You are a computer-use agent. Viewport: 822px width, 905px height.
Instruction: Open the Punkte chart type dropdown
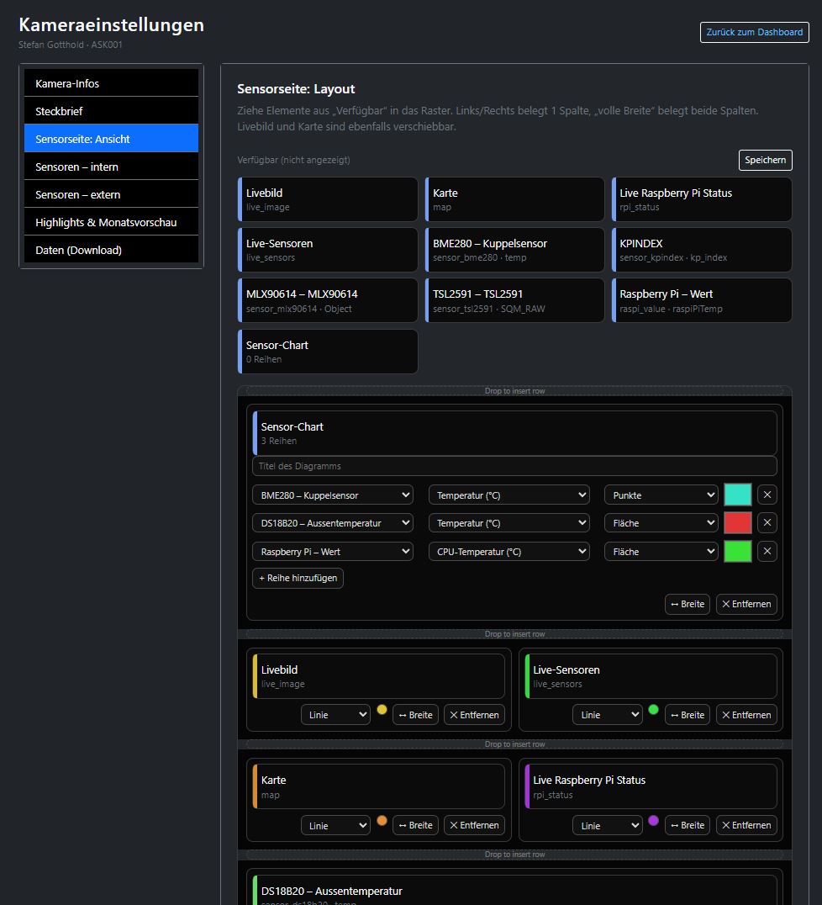(x=661, y=495)
